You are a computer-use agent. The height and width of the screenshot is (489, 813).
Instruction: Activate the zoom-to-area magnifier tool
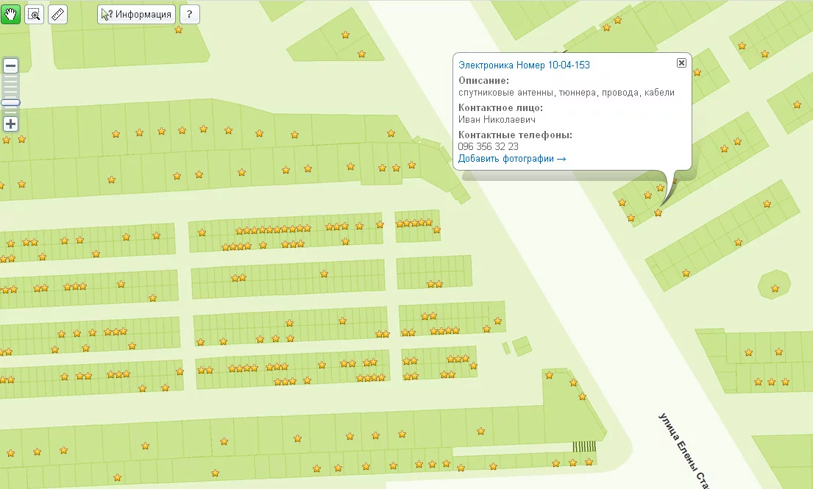(x=34, y=15)
